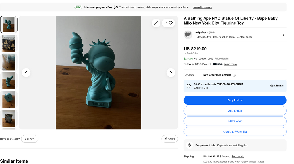
Task: Click the Make offer button
Action: (x=235, y=121)
